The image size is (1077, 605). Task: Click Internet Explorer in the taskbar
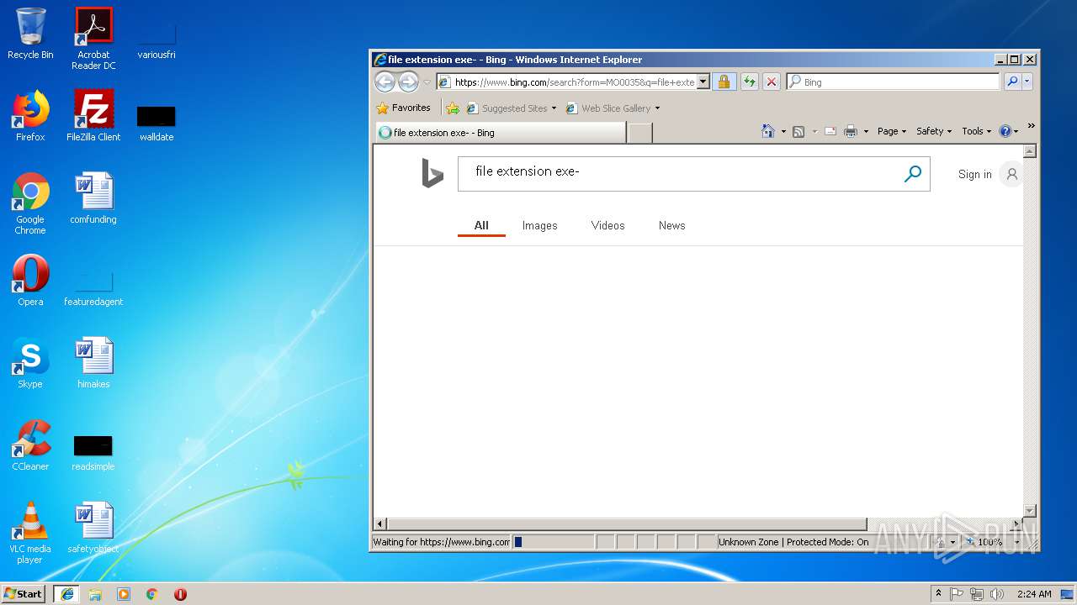pos(66,593)
